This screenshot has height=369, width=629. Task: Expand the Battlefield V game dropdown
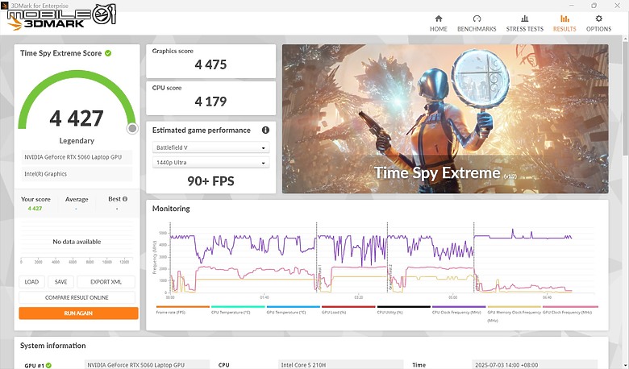(x=210, y=147)
